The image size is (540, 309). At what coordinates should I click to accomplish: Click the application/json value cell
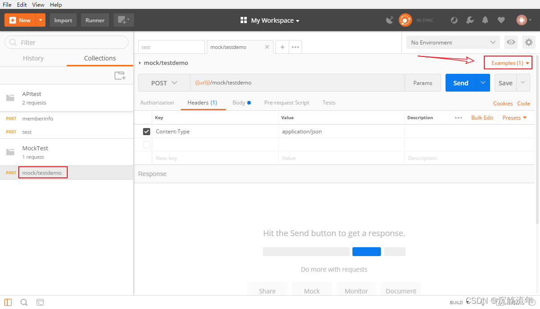341,132
